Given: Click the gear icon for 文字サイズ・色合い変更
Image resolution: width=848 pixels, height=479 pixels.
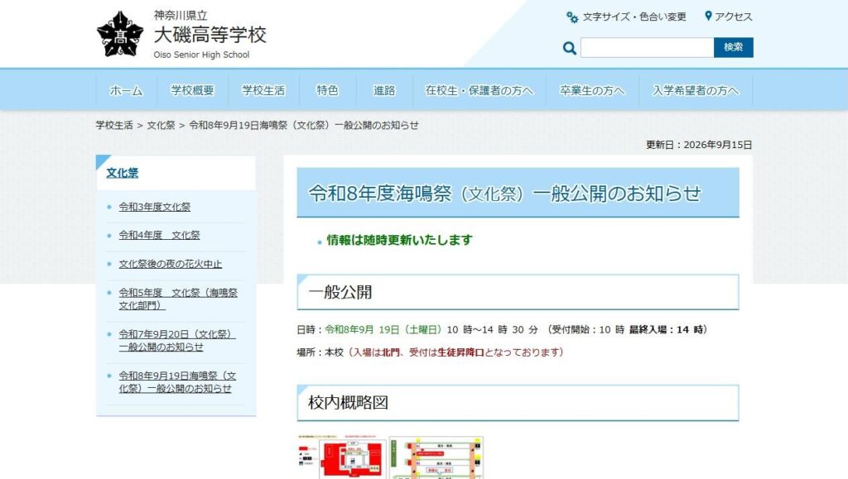Looking at the screenshot, I should [x=571, y=17].
